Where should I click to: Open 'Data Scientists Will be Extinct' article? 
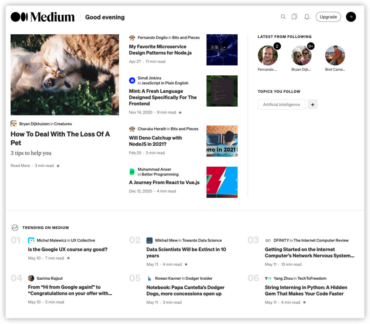pyautogui.click(x=186, y=252)
